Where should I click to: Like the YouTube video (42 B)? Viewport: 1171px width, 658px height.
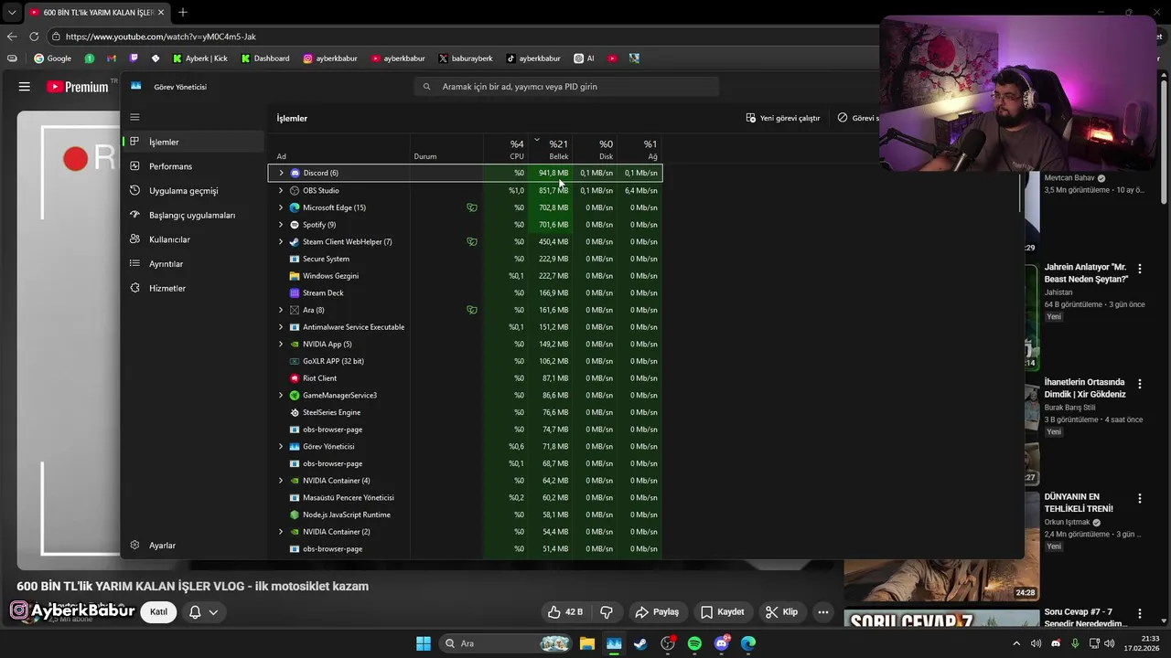pos(565,612)
